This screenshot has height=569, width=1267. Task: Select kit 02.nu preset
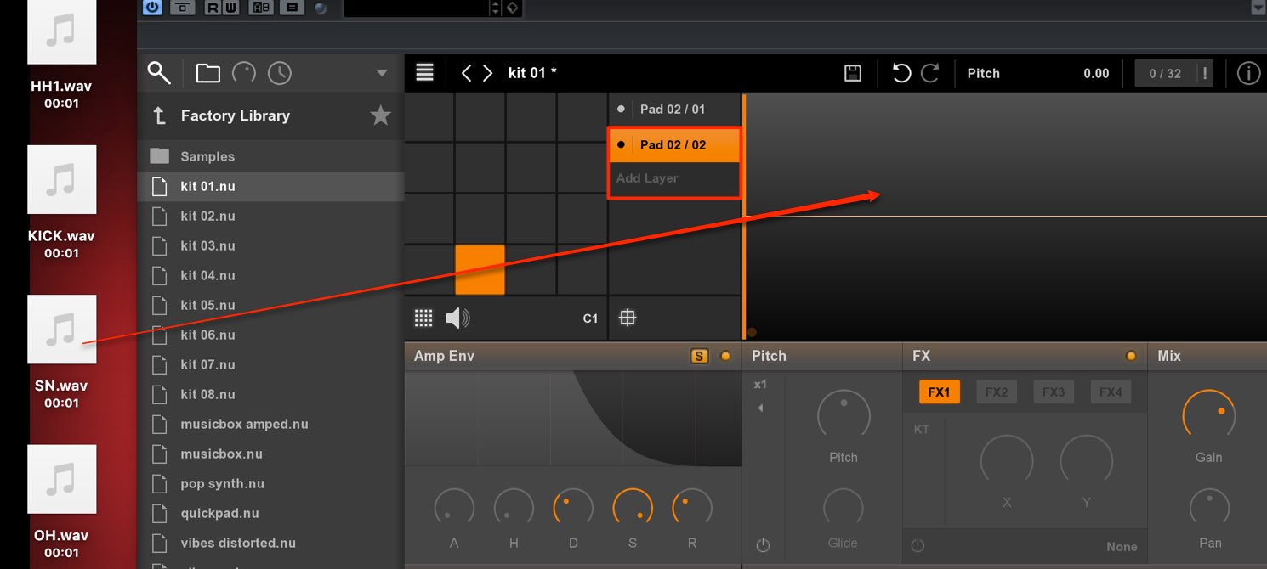270,216
